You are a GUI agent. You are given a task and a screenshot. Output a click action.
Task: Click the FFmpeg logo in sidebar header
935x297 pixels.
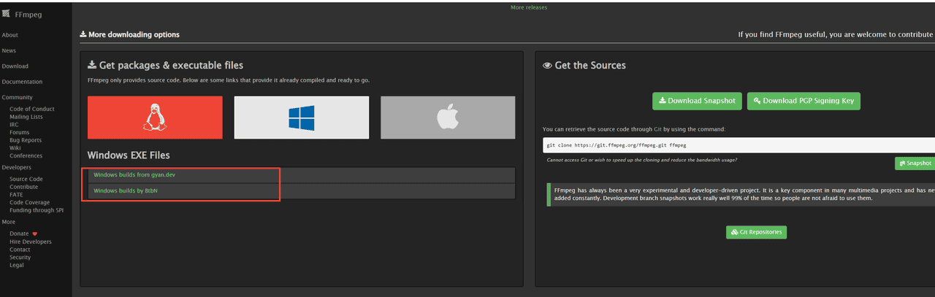pyautogui.click(x=7, y=14)
